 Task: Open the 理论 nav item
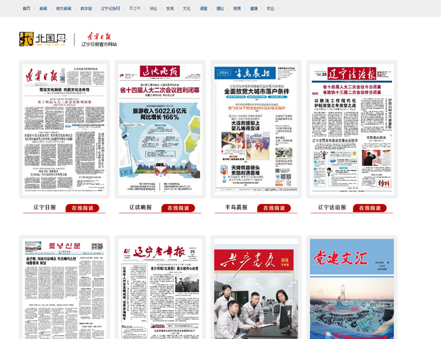(x=220, y=8)
